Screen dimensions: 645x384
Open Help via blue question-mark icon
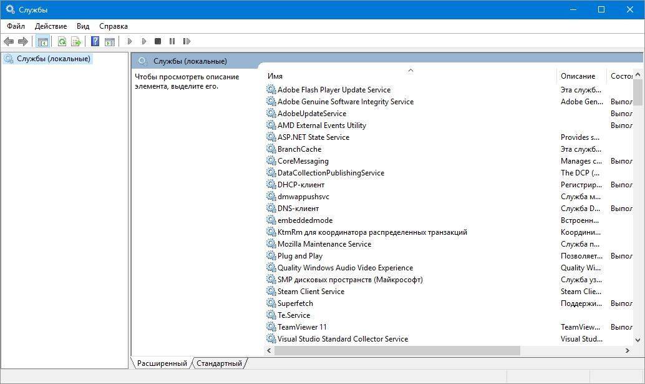coord(95,41)
